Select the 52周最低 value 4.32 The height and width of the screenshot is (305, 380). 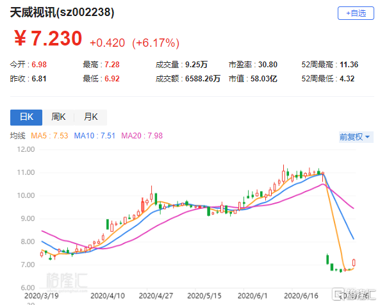pos(347,79)
